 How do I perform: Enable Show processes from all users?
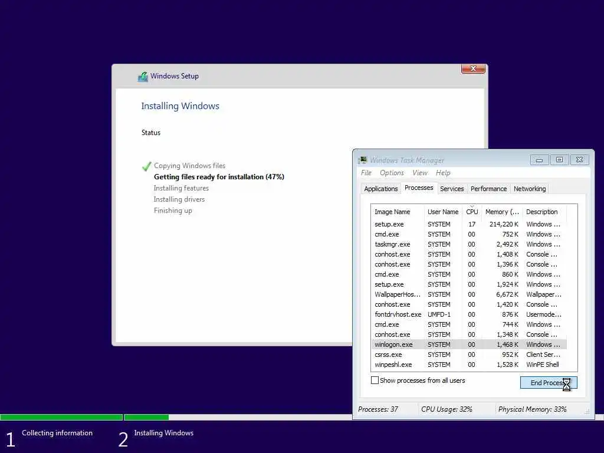[x=375, y=380]
